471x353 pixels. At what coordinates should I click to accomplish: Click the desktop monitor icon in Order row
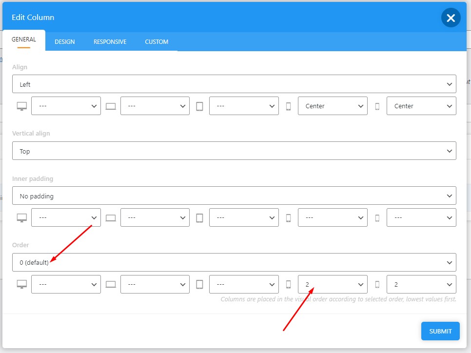coord(21,284)
